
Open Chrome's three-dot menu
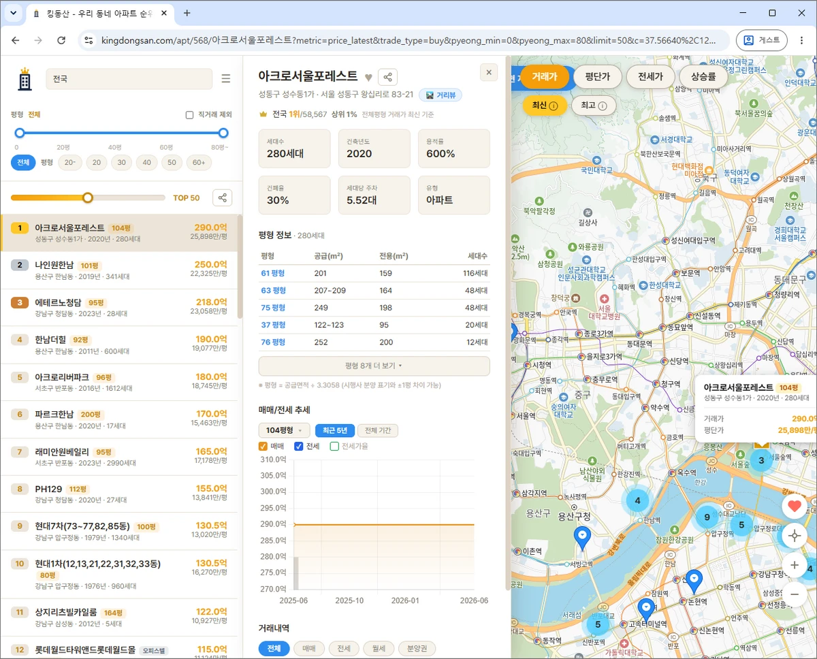coord(801,40)
